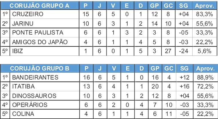Click IBIZ's -24 goal difference cell
The image size is (218, 119).
coord(184,51)
